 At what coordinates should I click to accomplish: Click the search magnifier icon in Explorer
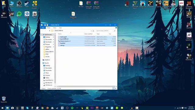[x=115, y=31]
